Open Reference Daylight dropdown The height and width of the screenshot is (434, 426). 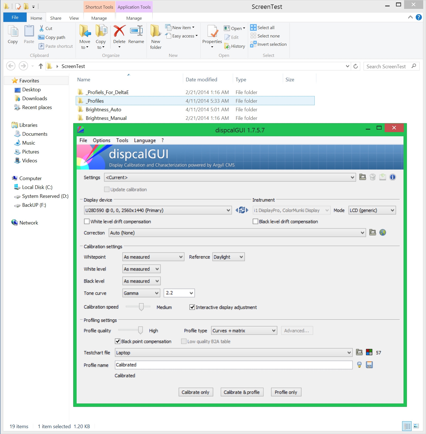[228, 257]
